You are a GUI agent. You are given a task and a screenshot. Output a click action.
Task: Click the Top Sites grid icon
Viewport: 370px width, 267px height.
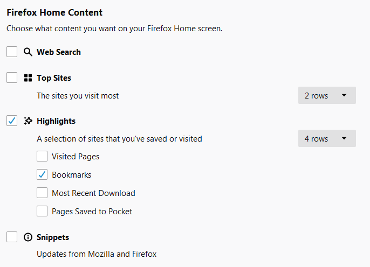point(28,78)
